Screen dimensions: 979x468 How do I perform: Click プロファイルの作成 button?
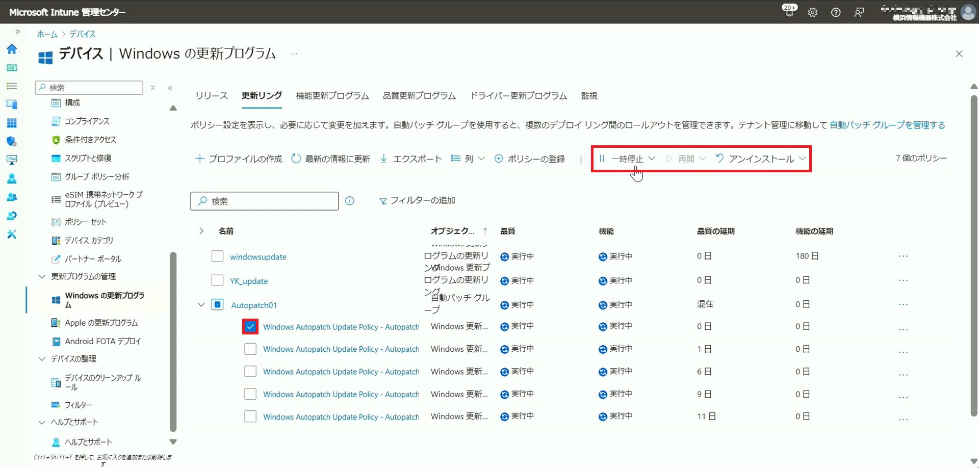(239, 159)
